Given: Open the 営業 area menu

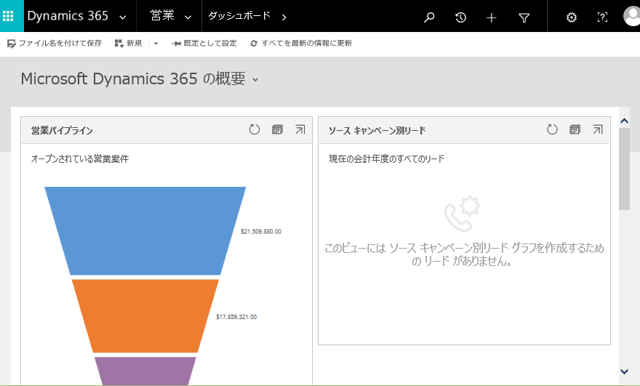Looking at the screenshot, I should coord(162,15).
